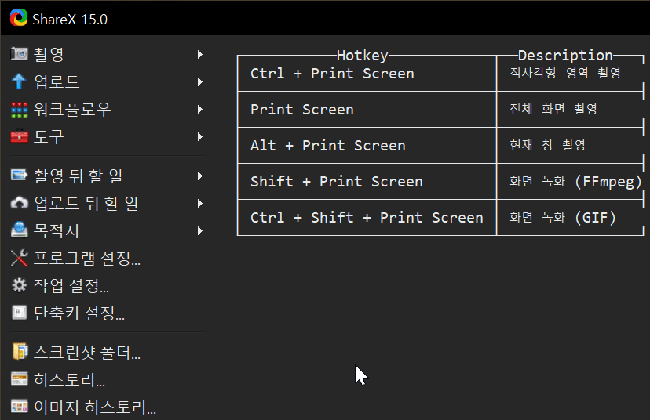Click the ShareX logo in title bar
This screenshot has height=420, width=650.
coord(19,18)
